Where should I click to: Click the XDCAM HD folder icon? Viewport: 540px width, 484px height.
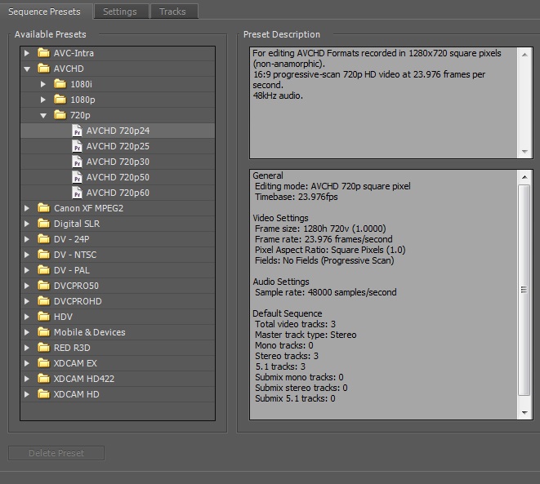pyautogui.click(x=43, y=394)
